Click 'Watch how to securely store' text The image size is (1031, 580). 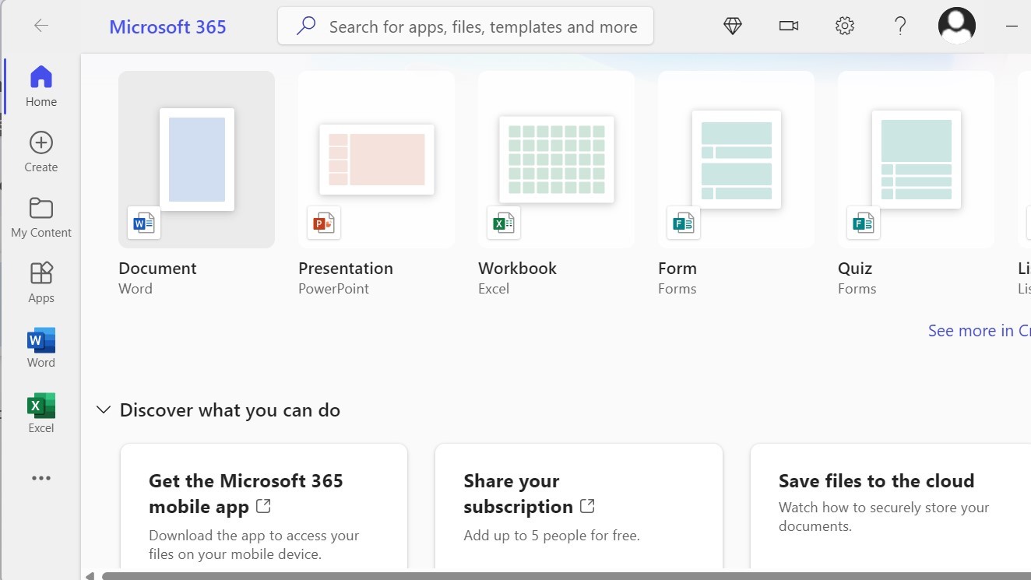pos(884,517)
